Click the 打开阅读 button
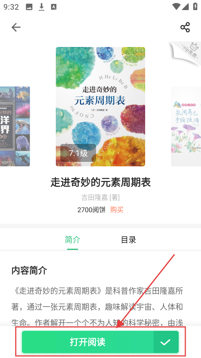201x358 pixels. 88,342
